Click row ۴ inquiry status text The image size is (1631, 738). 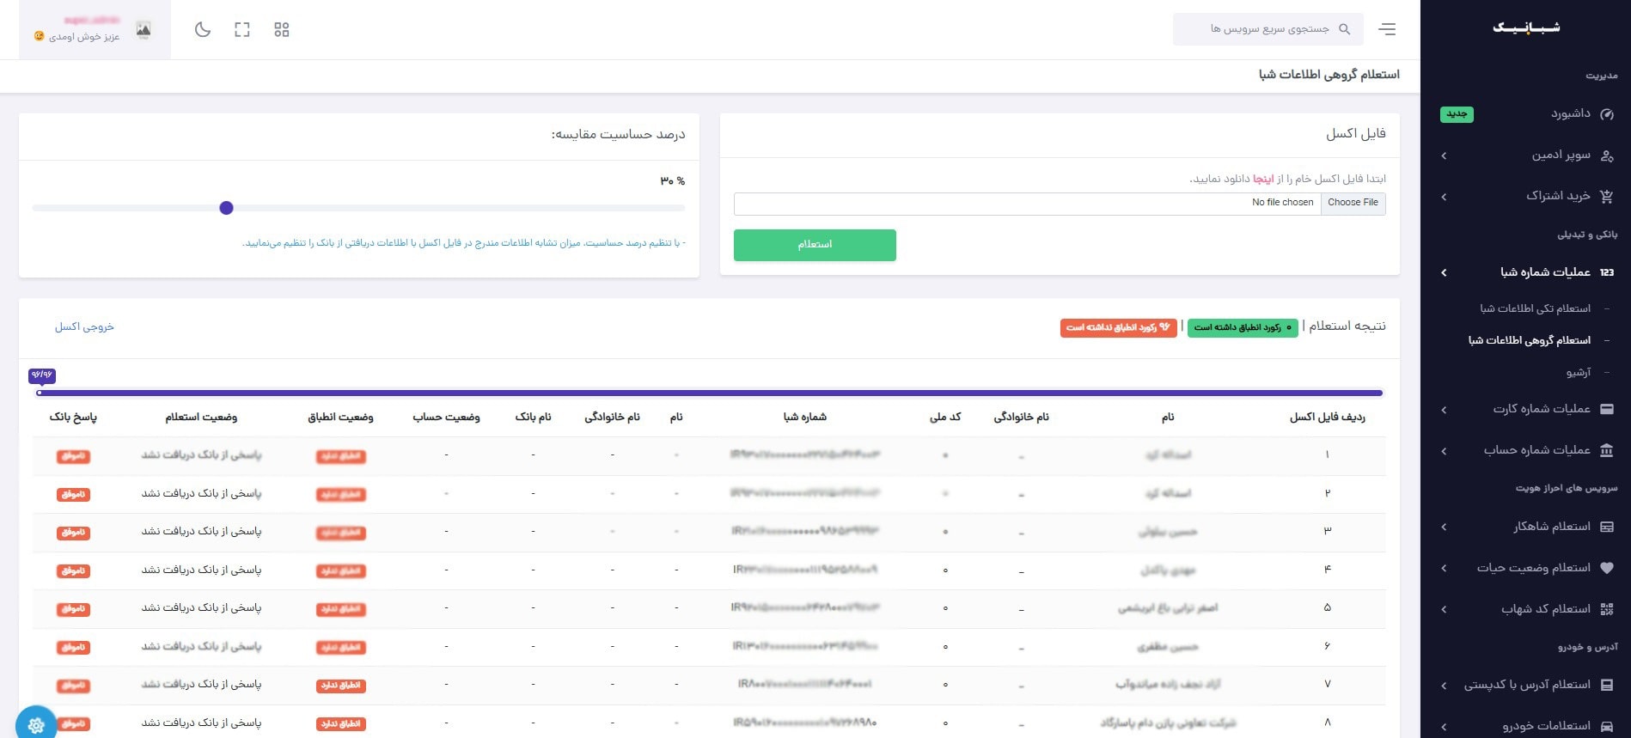pos(201,570)
